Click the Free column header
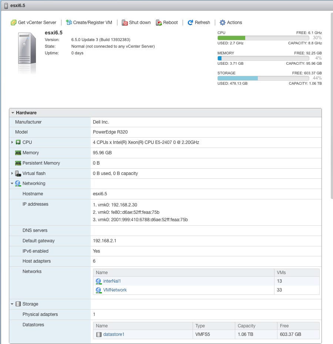The image size is (333, 344). point(298,326)
